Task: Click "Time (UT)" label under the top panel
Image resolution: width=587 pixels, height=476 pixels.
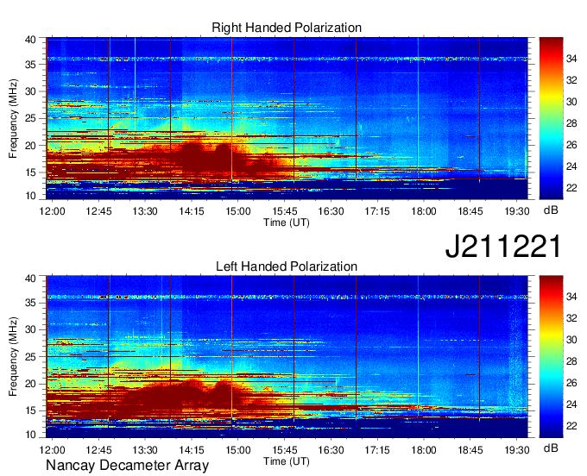Action: pyautogui.click(x=287, y=222)
